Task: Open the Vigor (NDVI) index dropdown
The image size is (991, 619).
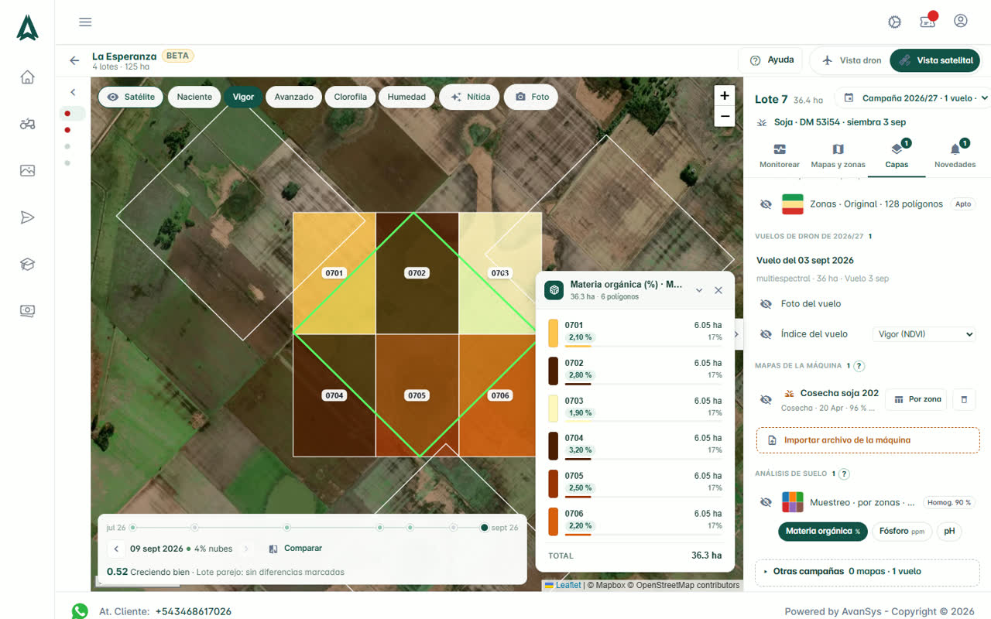Action: pyautogui.click(x=924, y=334)
